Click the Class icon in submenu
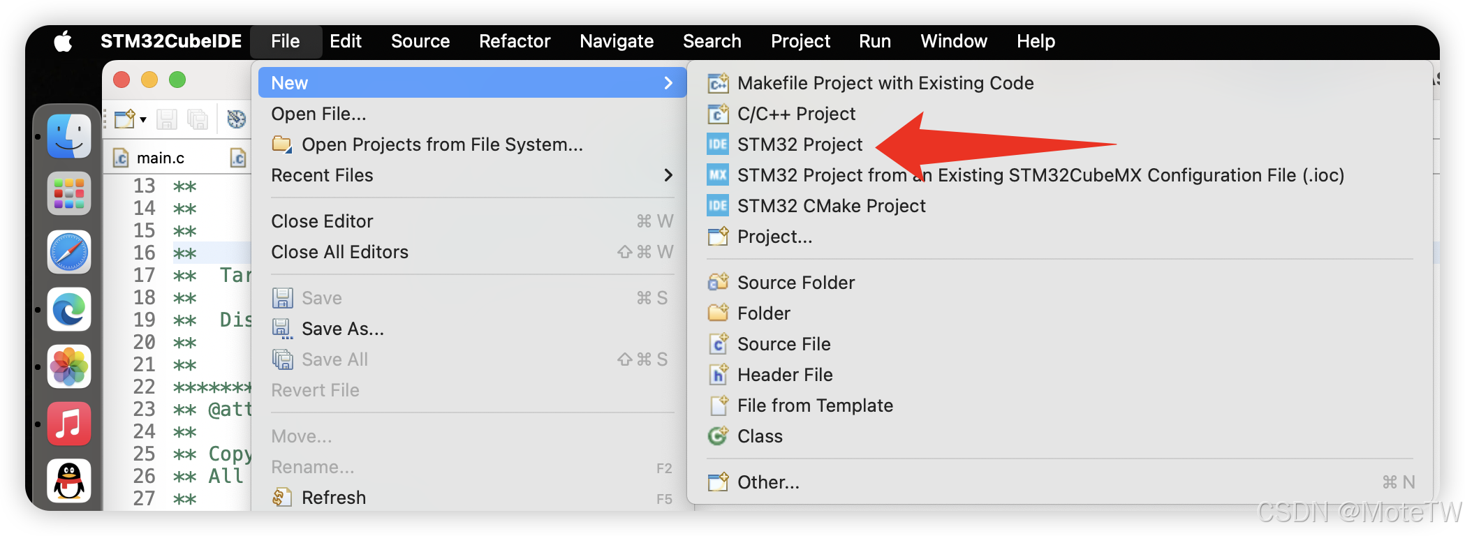Screen dimensions: 1465x536 click(x=718, y=436)
